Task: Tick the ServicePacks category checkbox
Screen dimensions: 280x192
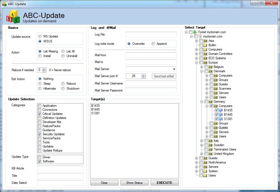Action: [40, 138]
